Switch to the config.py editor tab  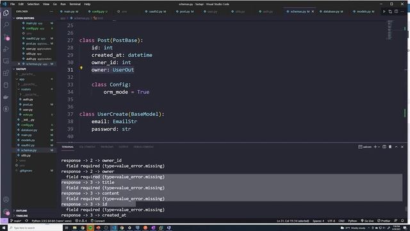98,12
